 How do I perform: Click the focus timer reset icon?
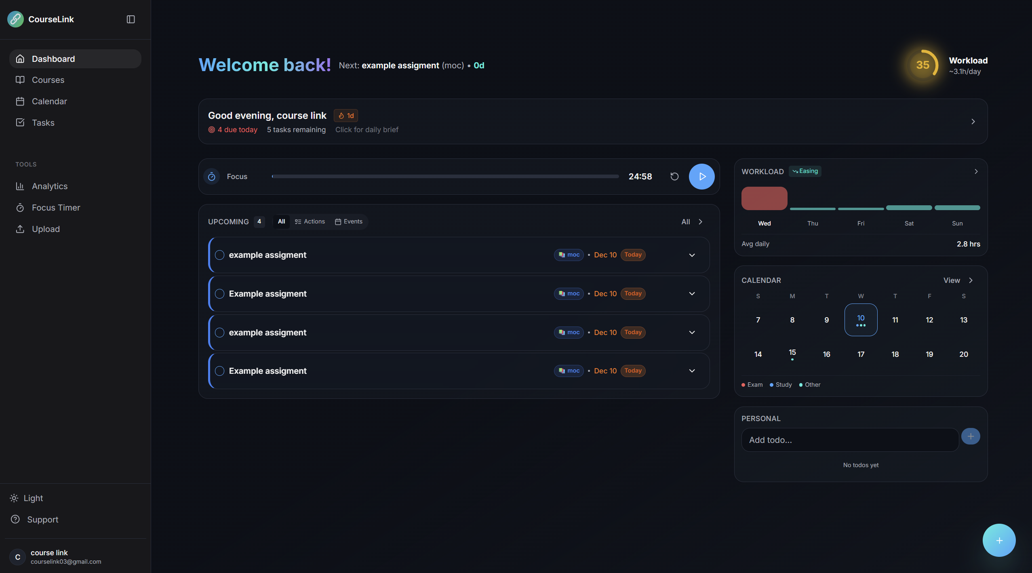(x=674, y=177)
